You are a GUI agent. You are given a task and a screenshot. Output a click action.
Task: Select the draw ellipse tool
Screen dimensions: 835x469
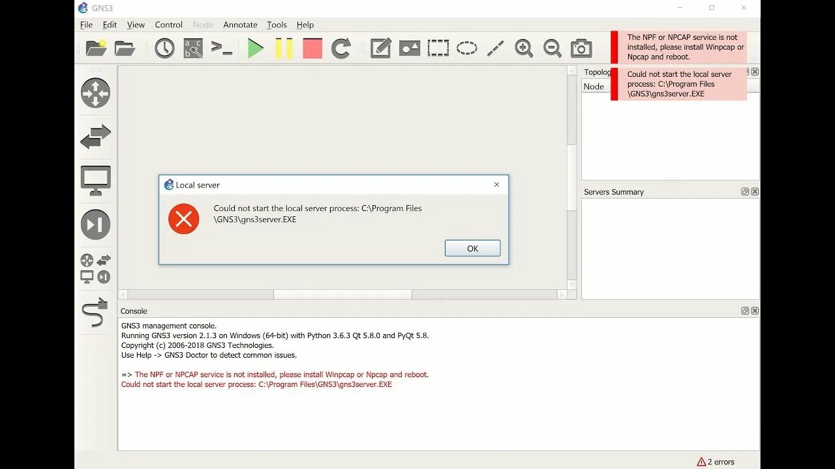point(466,48)
